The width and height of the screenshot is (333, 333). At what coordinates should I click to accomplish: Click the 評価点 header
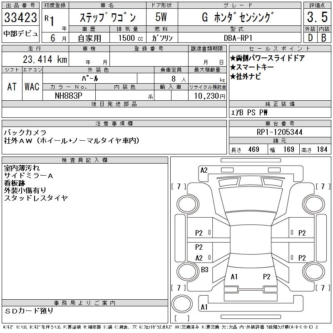pos(317,5)
